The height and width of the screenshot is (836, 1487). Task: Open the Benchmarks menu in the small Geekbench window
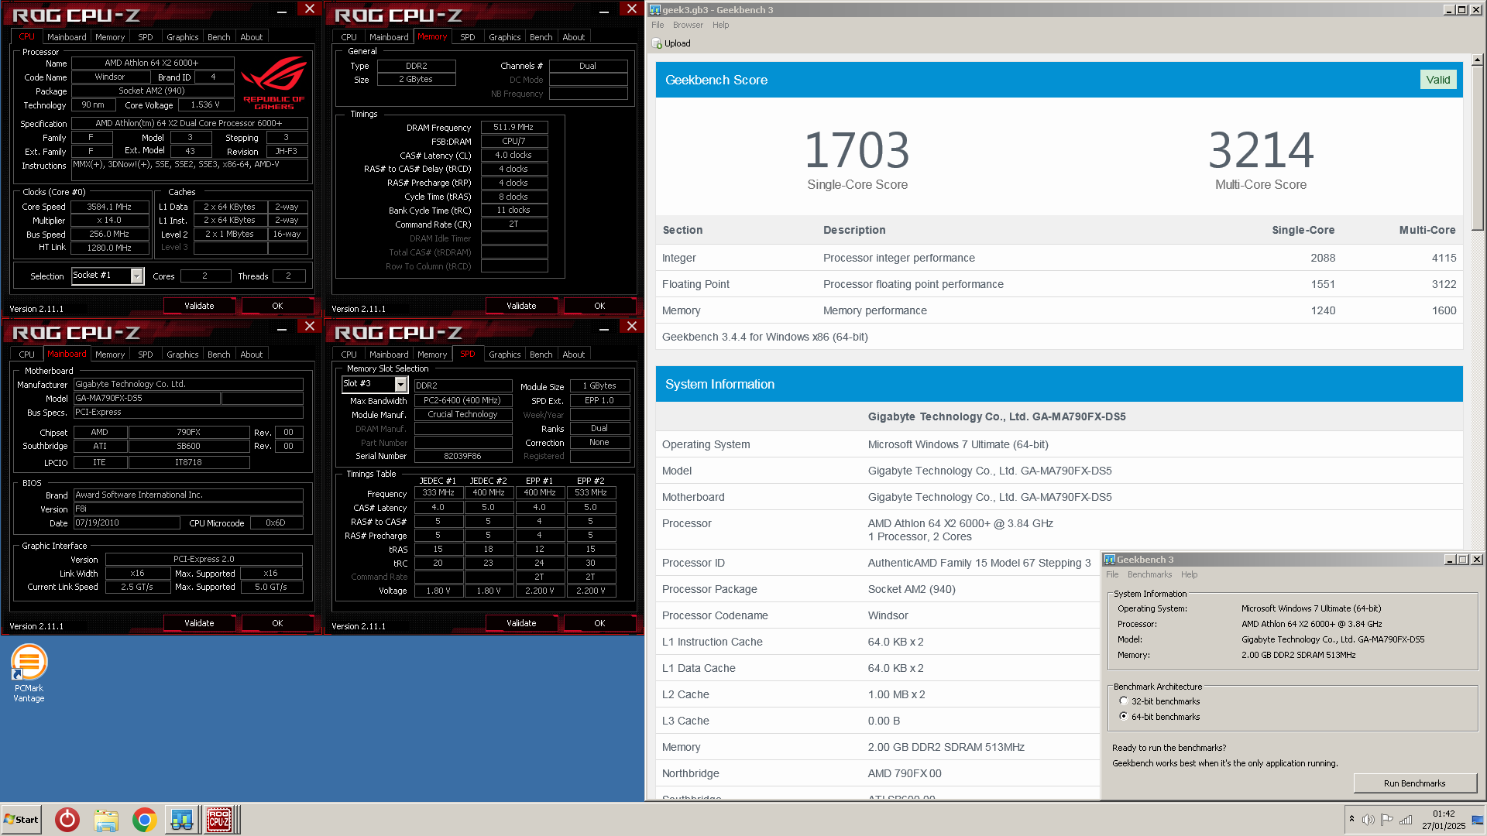(x=1149, y=574)
